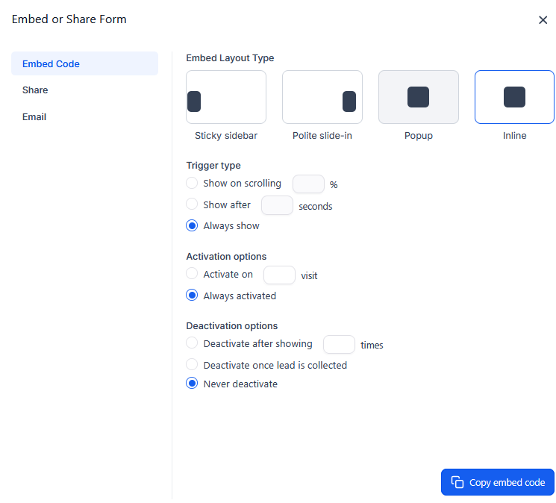The height and width of the screenshot is (503, 556).
Task: Enable Deactivate once lead is collected
Action: click(192, 365)
